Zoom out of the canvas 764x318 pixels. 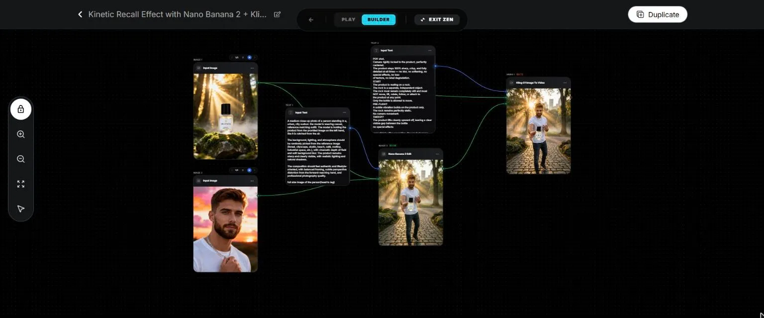coord(21,159)
